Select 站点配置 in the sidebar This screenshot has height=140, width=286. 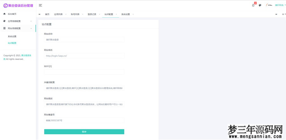(x=12, y=43)
